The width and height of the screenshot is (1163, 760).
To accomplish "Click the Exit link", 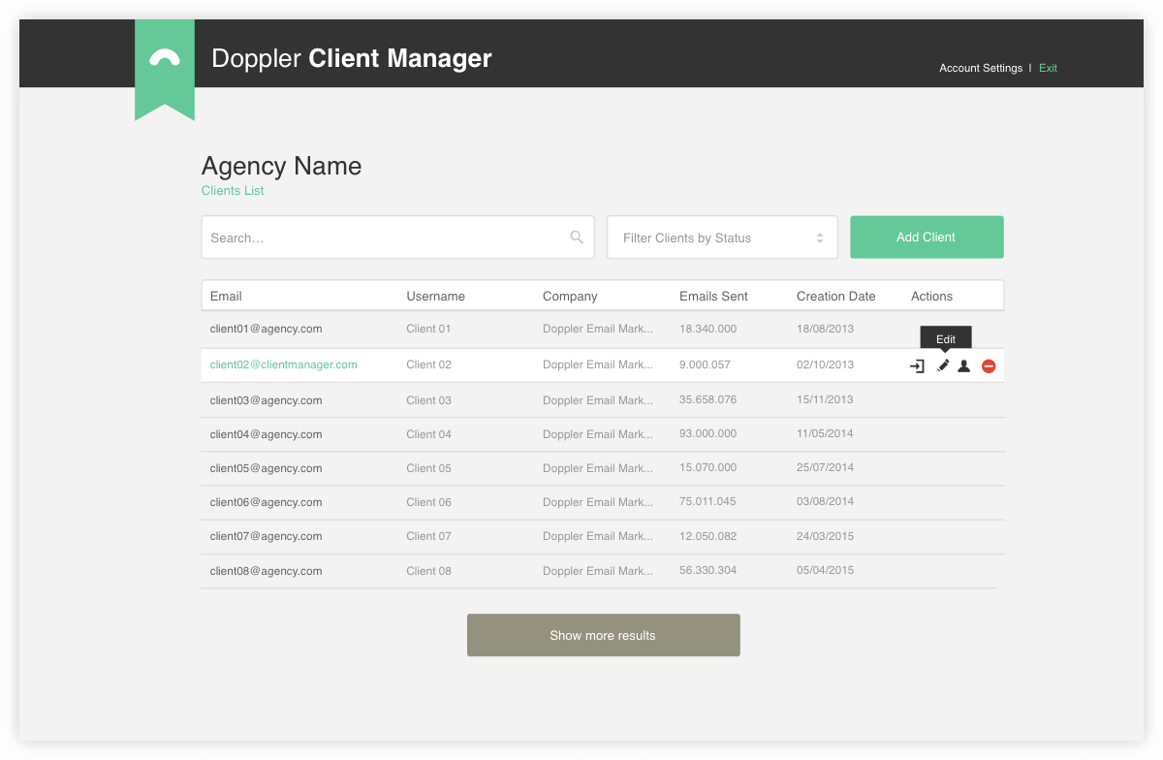I will 1048,68.
